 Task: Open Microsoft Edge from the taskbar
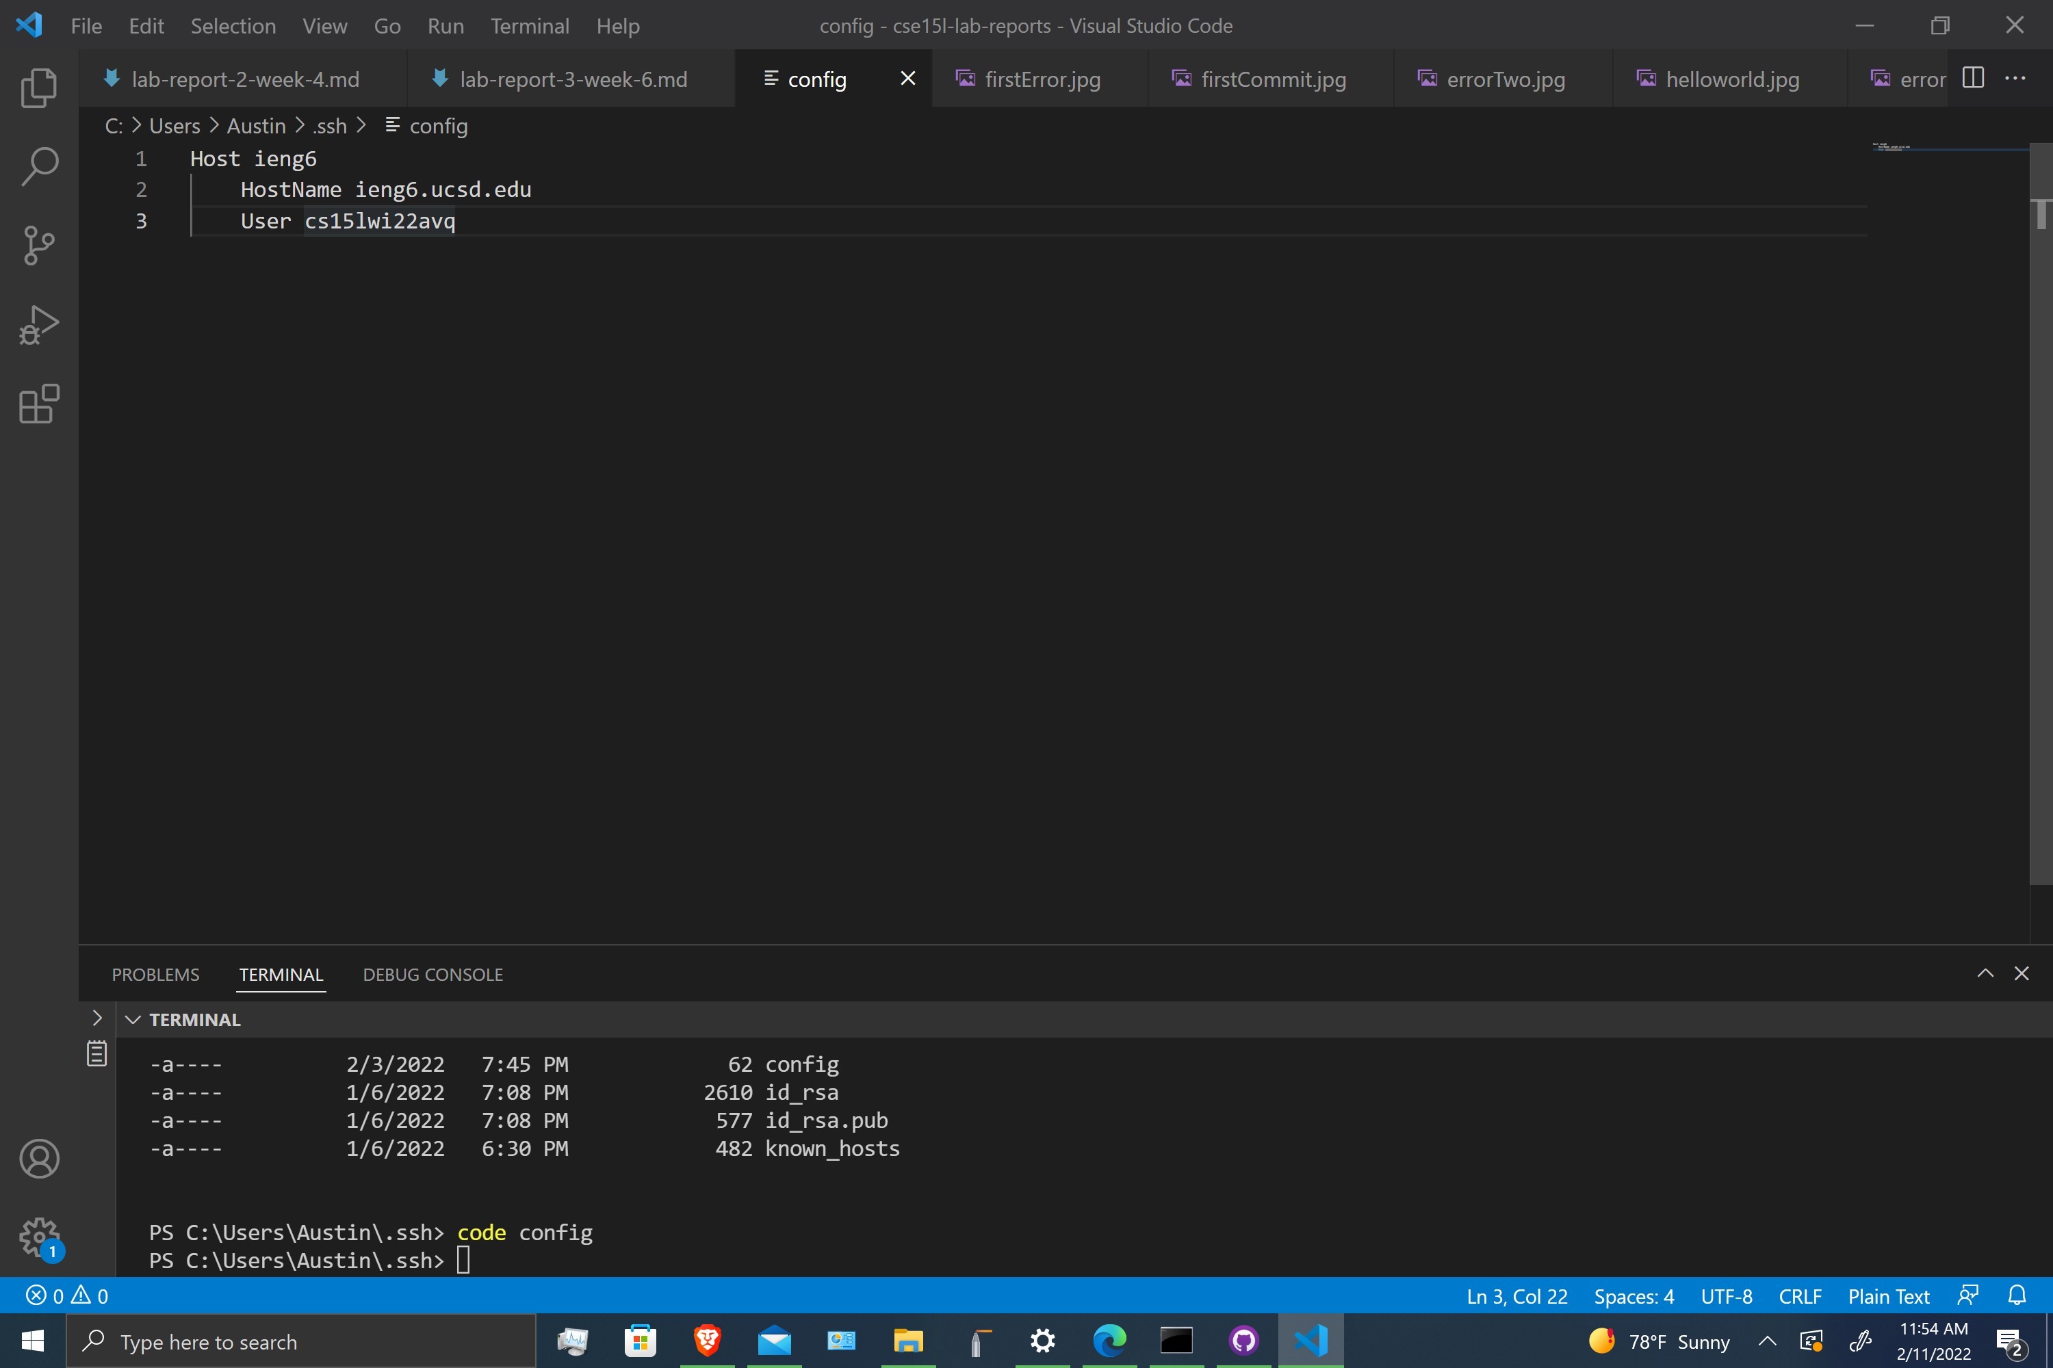pyautogui.click(x=1109, y=1341)
